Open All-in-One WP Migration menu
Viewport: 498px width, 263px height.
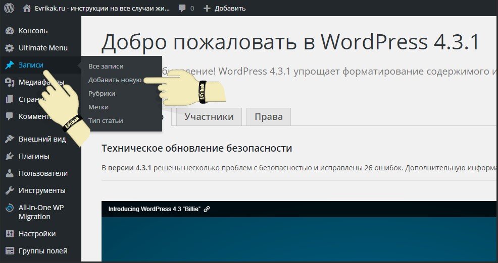tap(40, 212)
